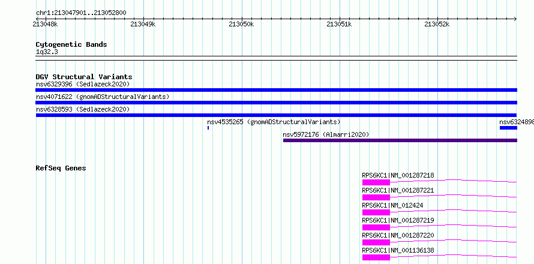Click the RefSeq Genes track title

(61, 168)
